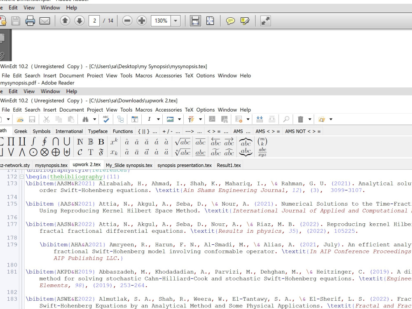The width and height of the screenshot is (412, 309).
Task: Click the WinEdt cut scissors icon
Action: (x=46, y=119)
